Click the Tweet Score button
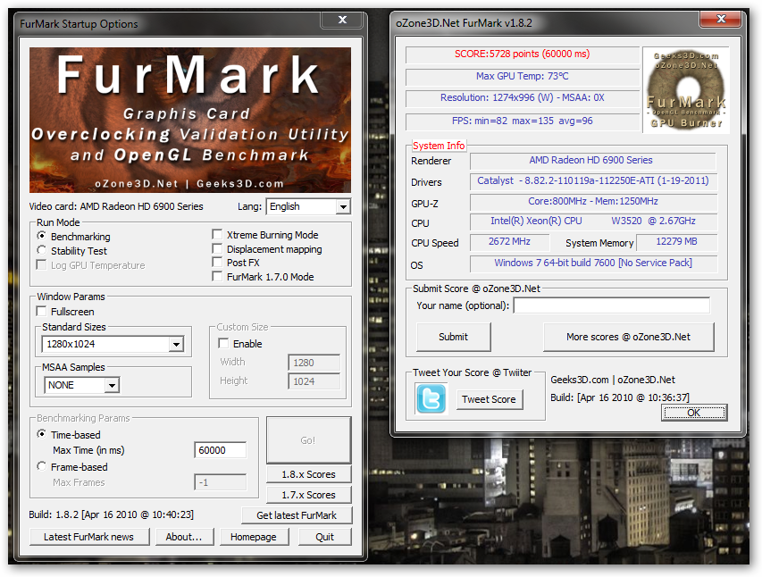 click(x=489, y=399)
